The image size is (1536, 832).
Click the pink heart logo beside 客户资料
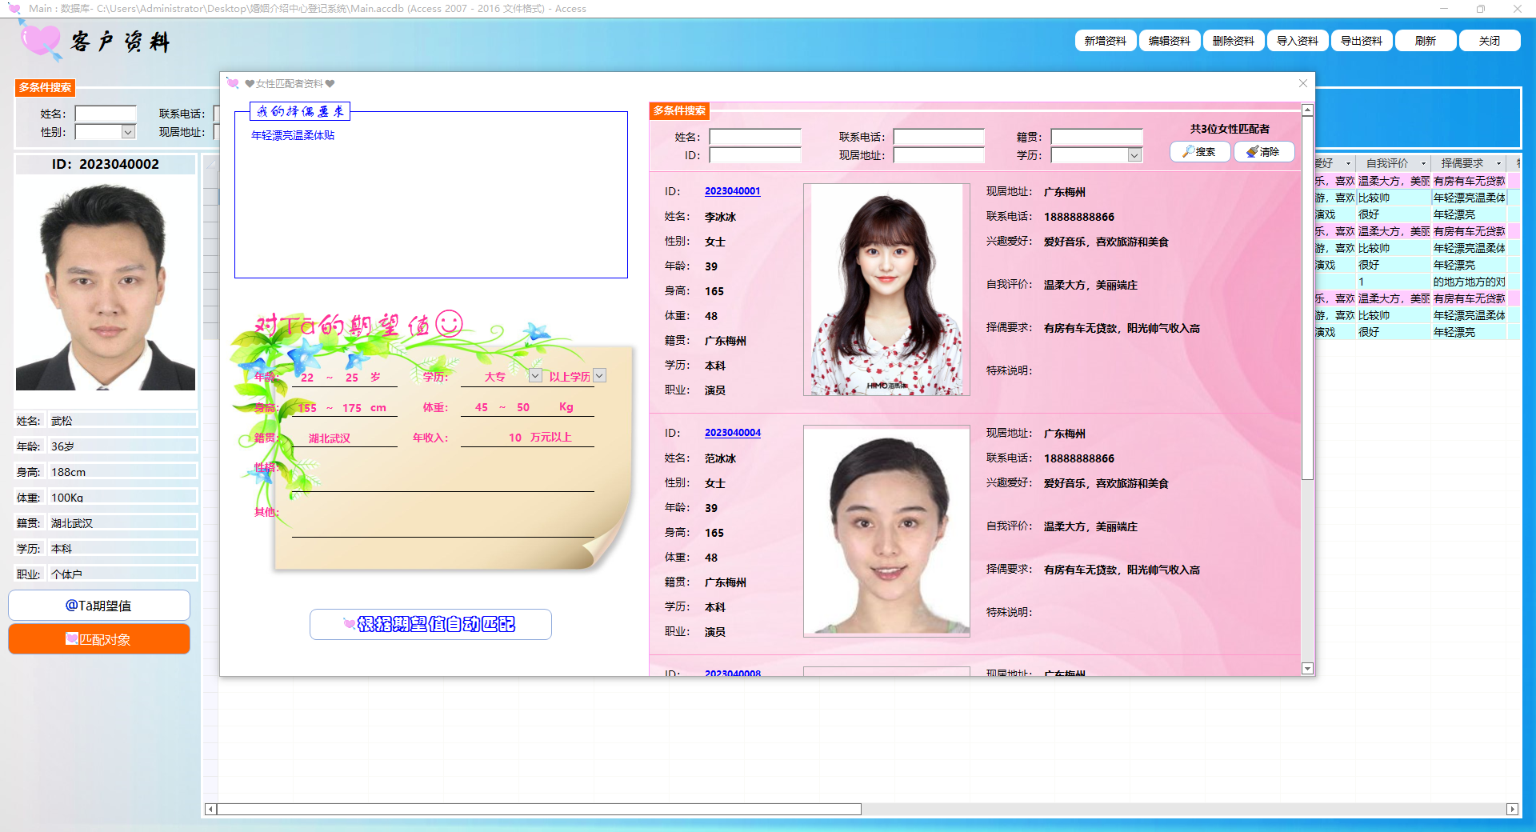[x=40, y=40]
